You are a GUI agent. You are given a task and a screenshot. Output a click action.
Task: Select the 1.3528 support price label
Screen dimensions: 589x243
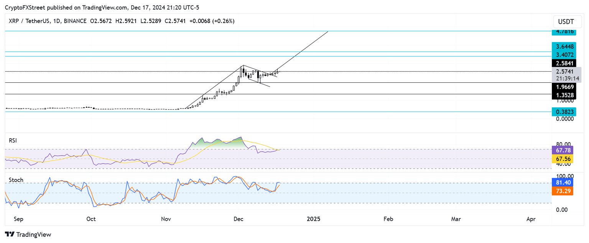[x=564, y=95]
